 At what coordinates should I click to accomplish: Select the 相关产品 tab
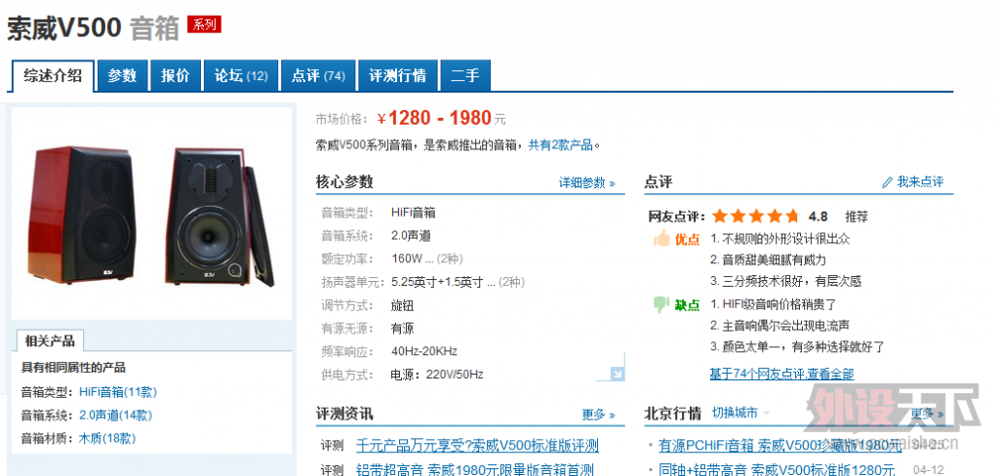coord(49,340)
